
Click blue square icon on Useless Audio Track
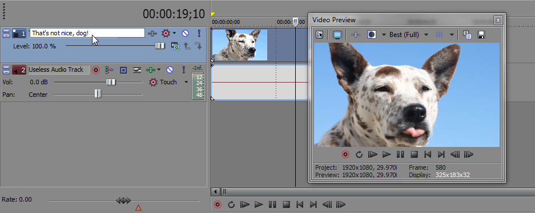click(x=123, y=70)
